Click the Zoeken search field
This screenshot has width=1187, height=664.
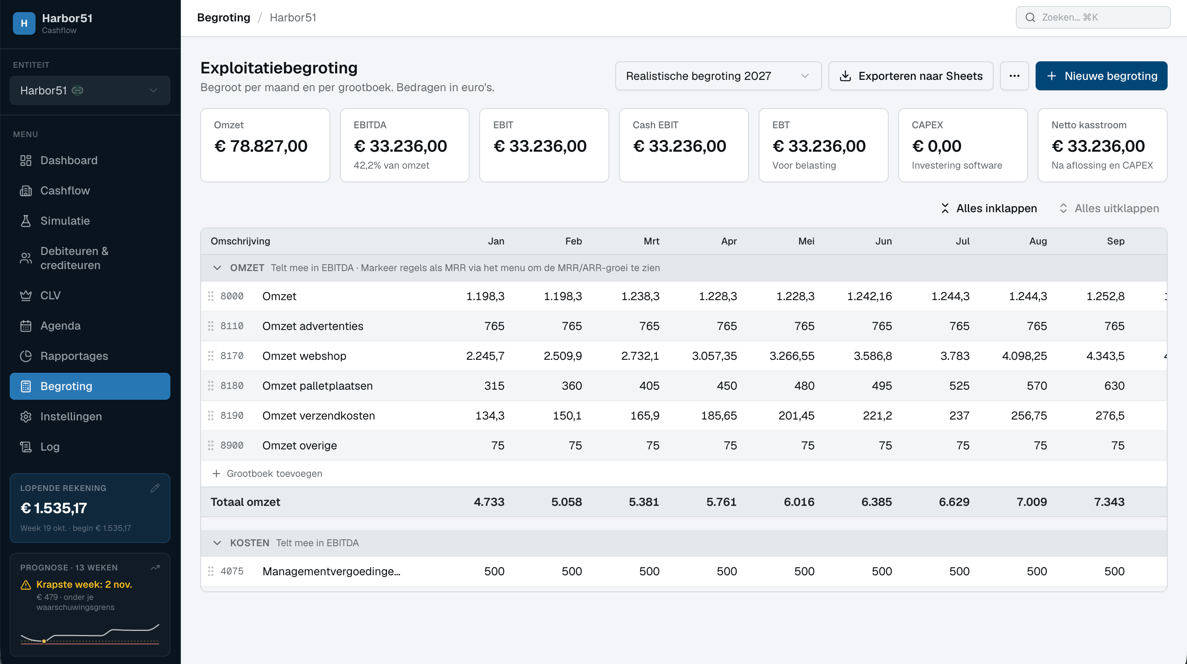pos(1093,17)
